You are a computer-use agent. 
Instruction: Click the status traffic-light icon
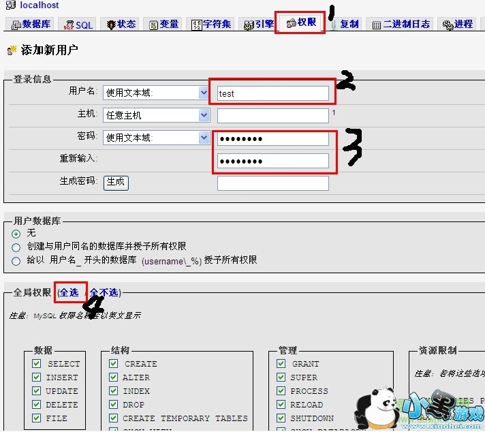tap(111, 25)
